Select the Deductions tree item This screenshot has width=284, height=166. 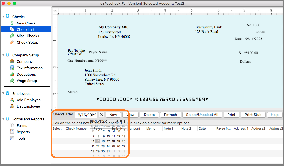pos(26,74)
